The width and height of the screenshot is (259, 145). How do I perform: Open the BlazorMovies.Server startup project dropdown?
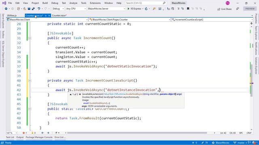click(106, 9)
